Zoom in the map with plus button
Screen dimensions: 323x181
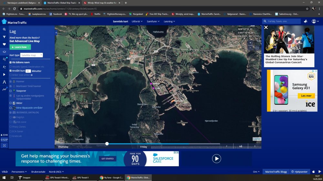(250, 43)
